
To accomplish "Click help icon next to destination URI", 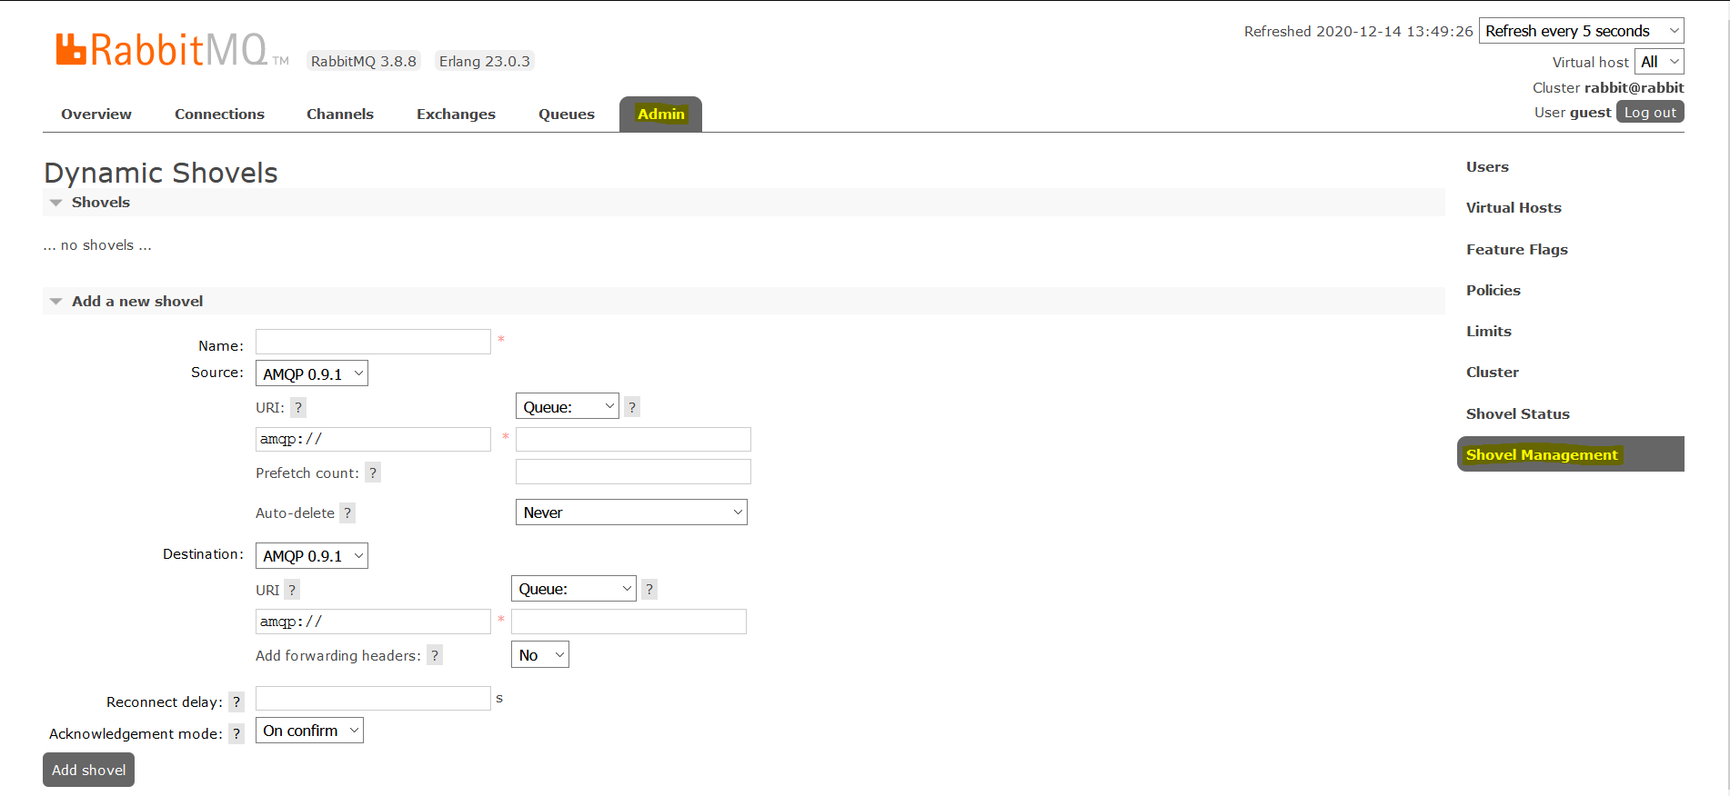I will [292, 591].
